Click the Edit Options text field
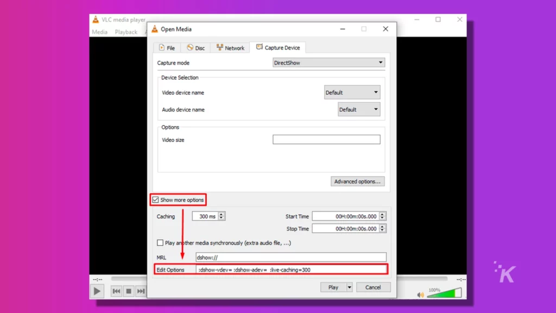556x313 pixels. point(291,270)
